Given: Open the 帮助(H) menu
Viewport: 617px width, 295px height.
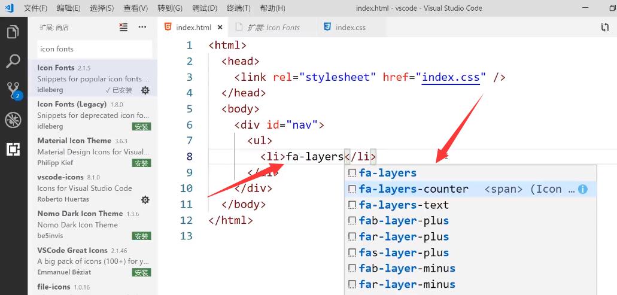Looking at the screenshot, I should (273, 8).
